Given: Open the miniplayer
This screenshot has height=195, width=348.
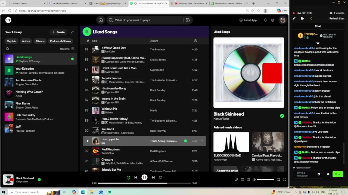Looking at the screenshot, I should 278,180.
